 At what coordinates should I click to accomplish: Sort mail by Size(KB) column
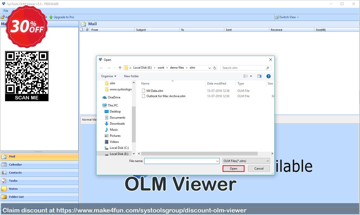(x=337, y=30)
